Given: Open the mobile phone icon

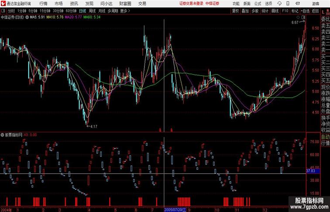Looking at the screenshot, I should tap(288, 3).
